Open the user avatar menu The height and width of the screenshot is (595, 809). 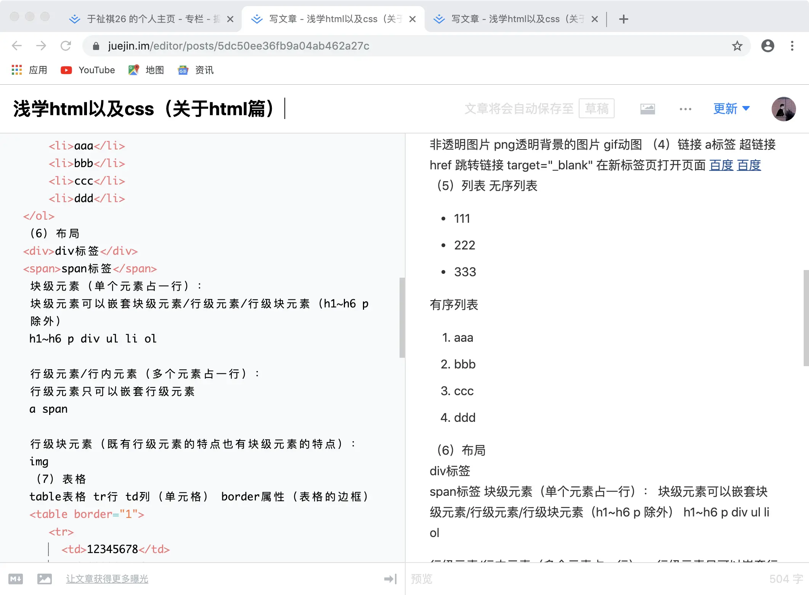783,109
